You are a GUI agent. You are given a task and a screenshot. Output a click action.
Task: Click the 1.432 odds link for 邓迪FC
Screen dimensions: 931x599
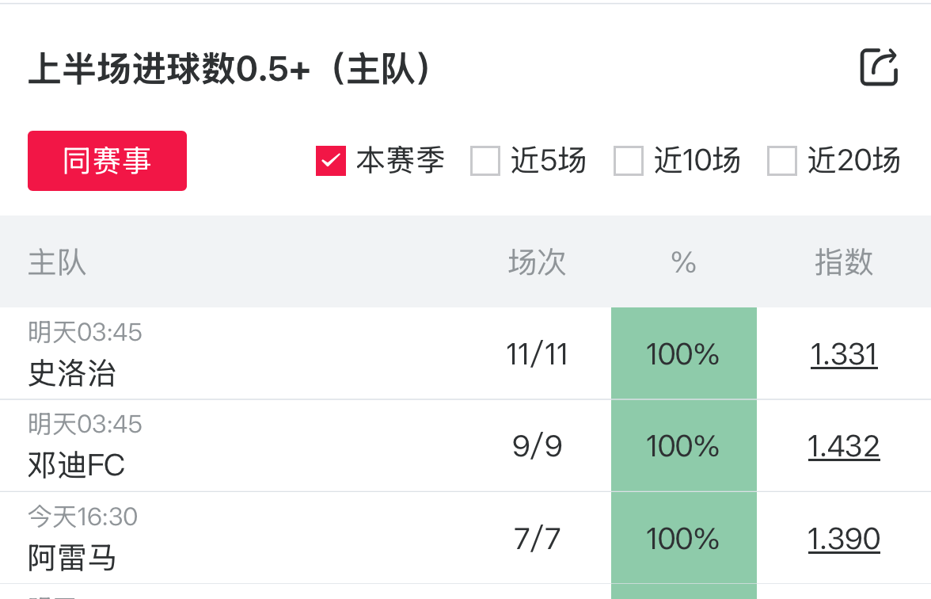[844, 446]
